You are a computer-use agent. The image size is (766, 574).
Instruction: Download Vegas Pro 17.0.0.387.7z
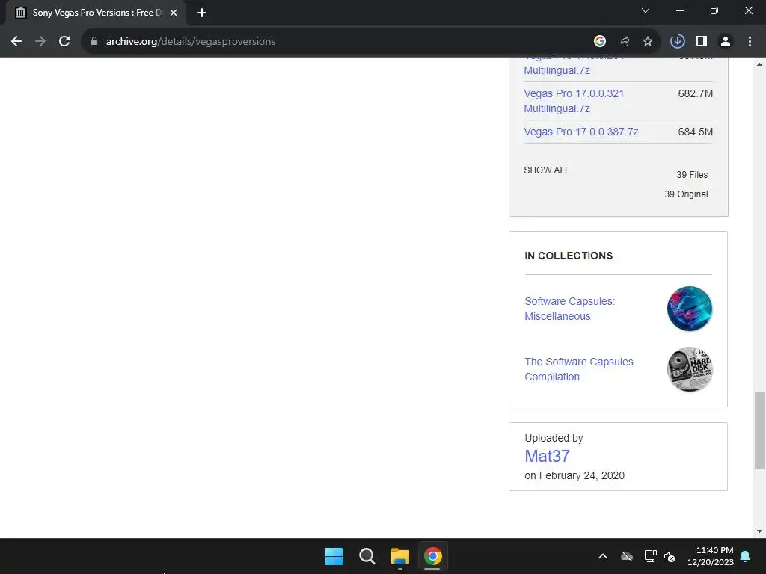(580, 132)
